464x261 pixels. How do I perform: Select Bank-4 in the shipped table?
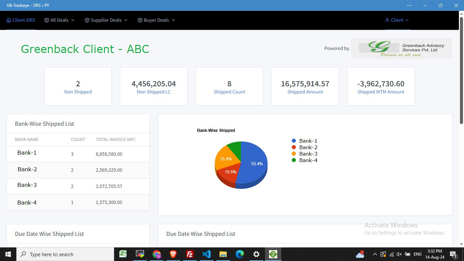pyautogui.click(x=27, y=203)
